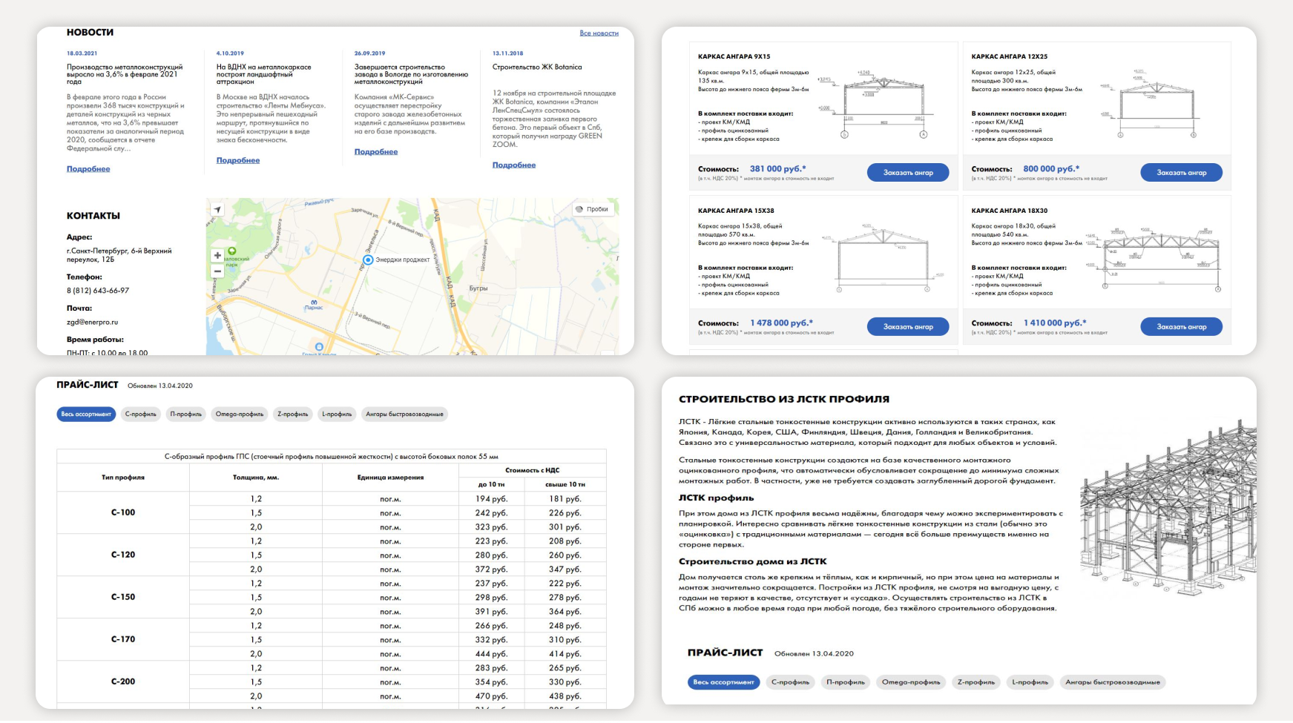Click the price 1 410 000 руб.
1293x723 pixels.
point(1055,323)
